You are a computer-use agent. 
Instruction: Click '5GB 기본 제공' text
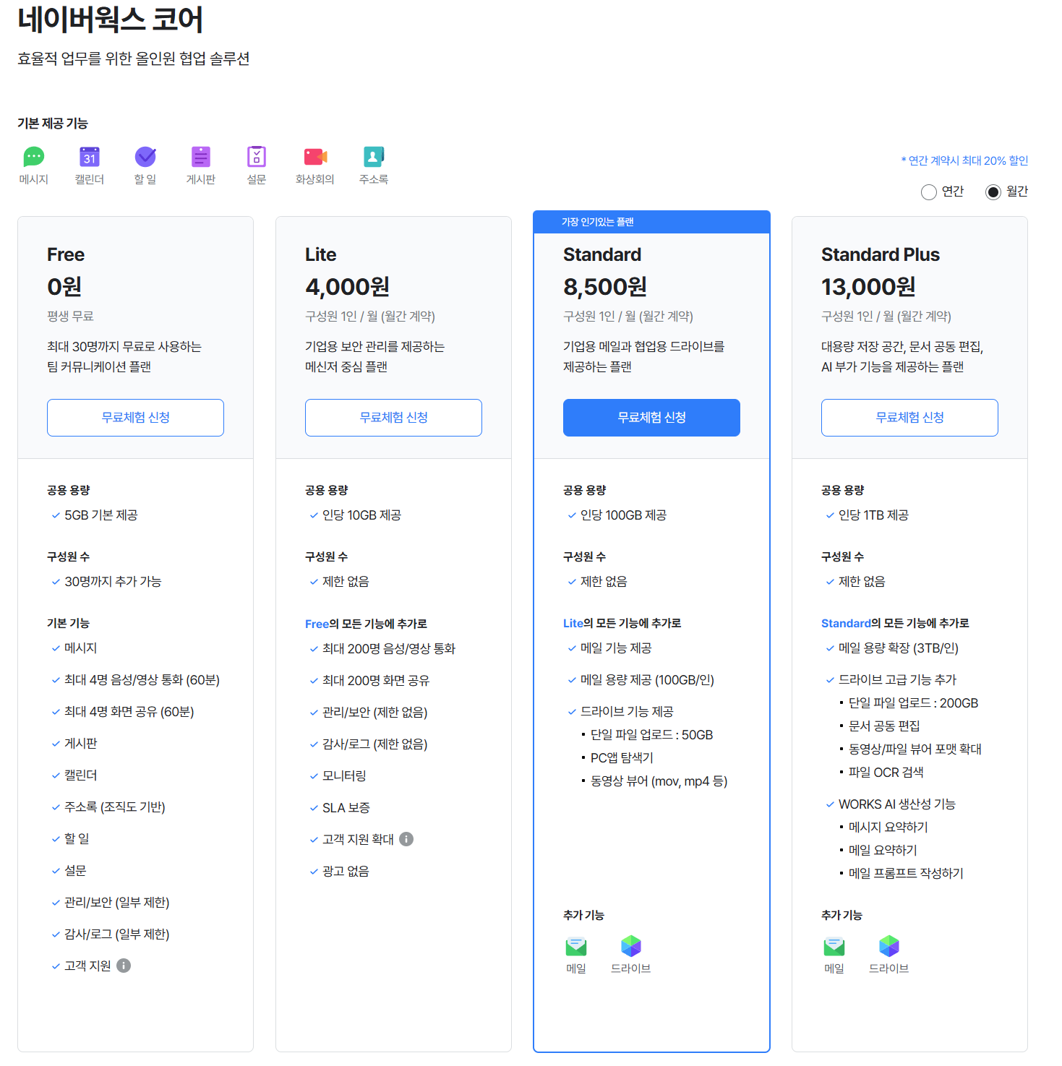pyautogui.click(x=101, y=515)
